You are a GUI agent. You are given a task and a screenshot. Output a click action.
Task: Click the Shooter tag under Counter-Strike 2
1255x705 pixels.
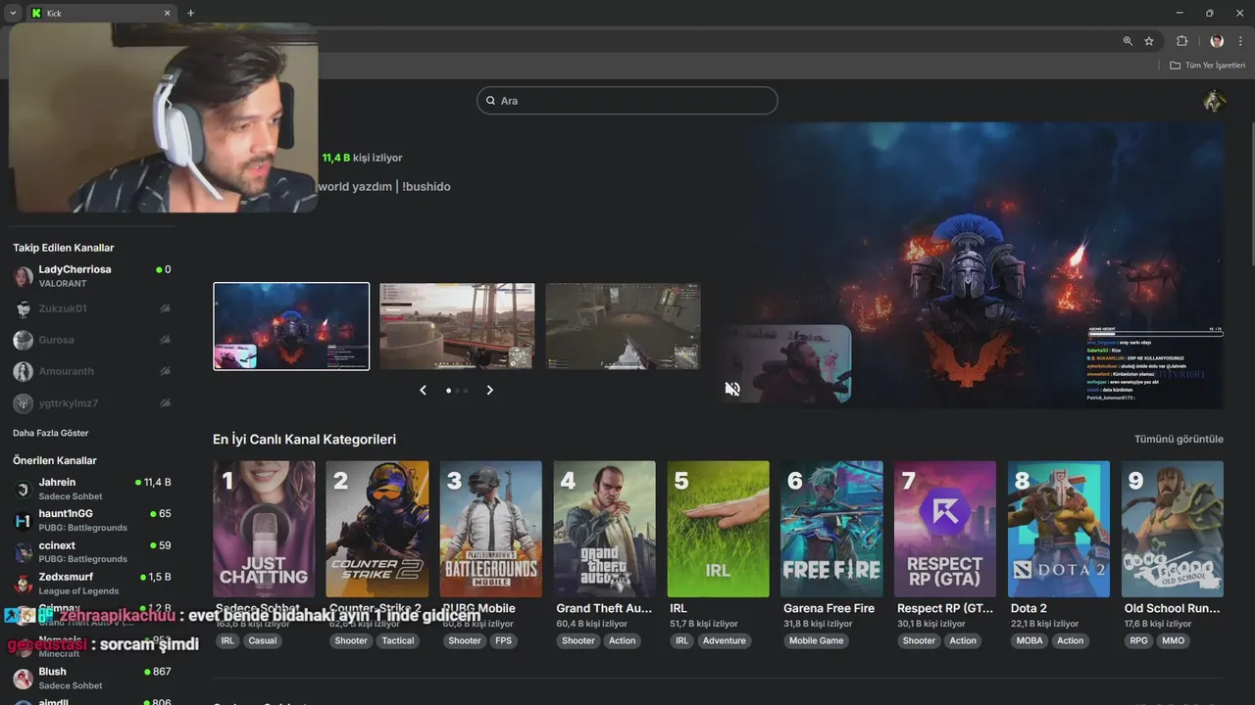pos(351,640)
